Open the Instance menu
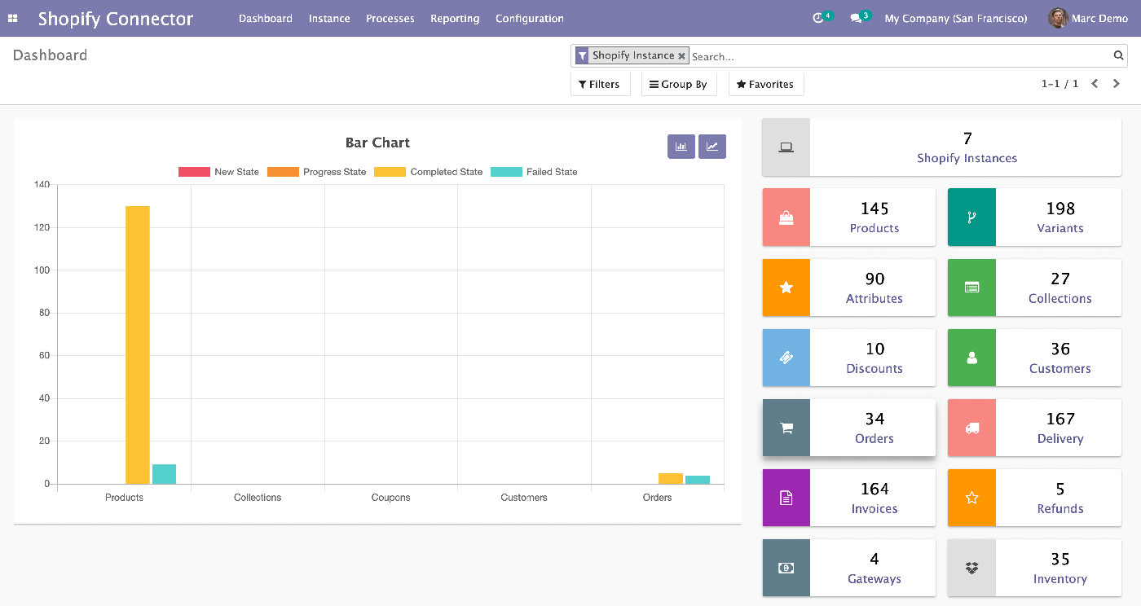This screenshot has width=1141, height=606. pyautogui.click(x=329, y=18)
